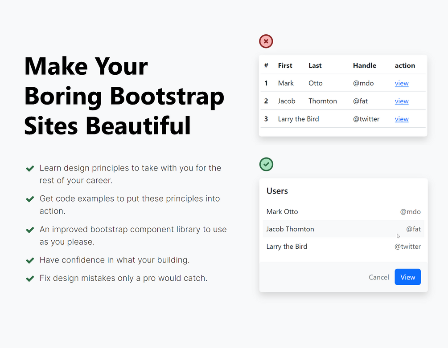The height and width of the screenshot is (348, 448).
Task: Select the Mark Otto user row
Action: (343, 212)
